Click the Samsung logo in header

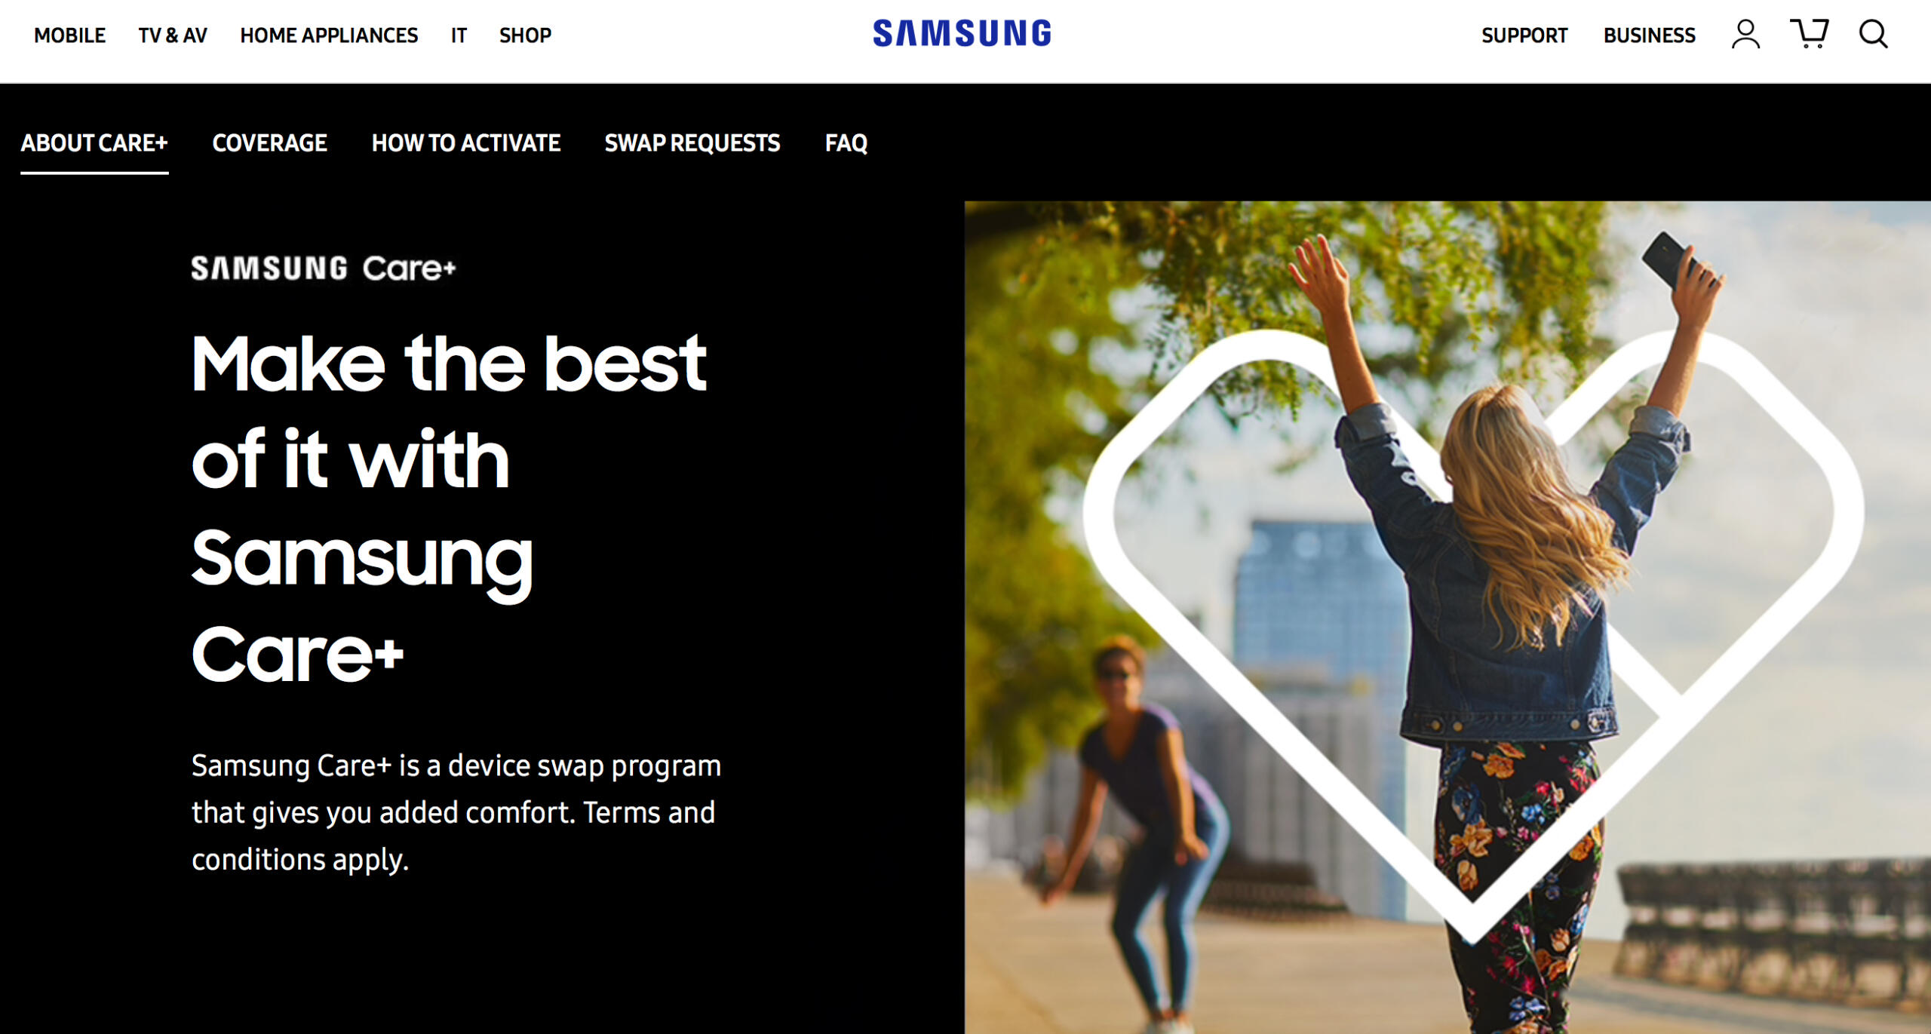click(962, 34)
